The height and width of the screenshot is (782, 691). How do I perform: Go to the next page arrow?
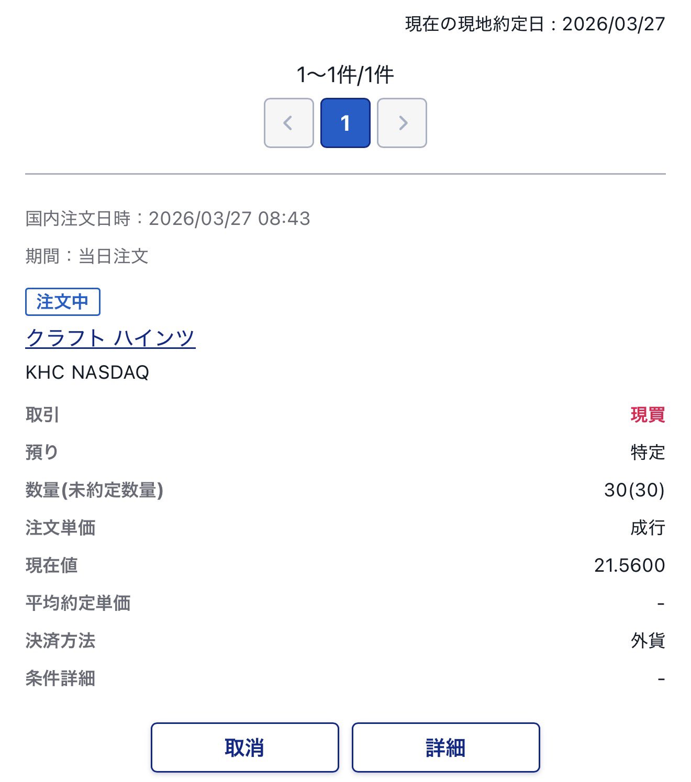(402, 123)
